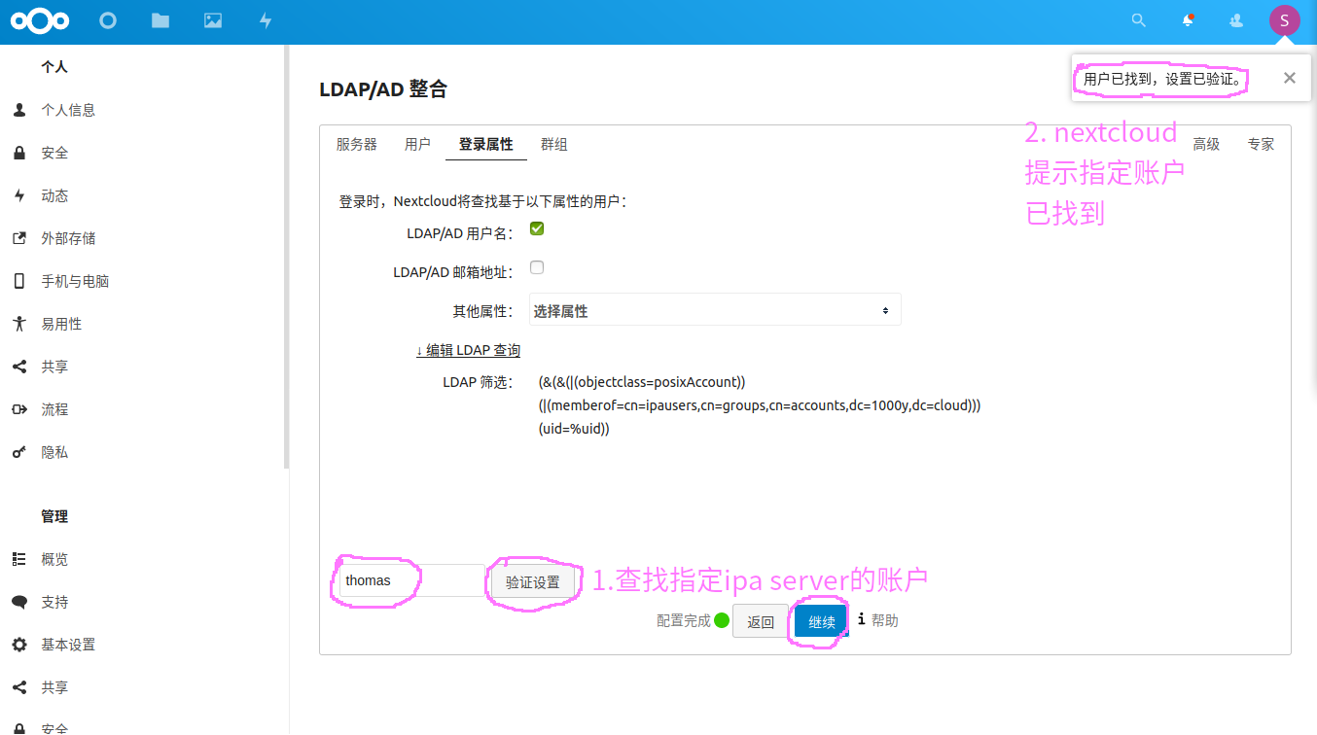This screenshot has height=735, width=1317.
Task: Open the 帮助 link
Action: click(884, 620)
